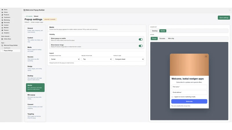This screenshot has height=130, width=232.
Task: Switch preview state to Success
Action: [x=162, y=38]
